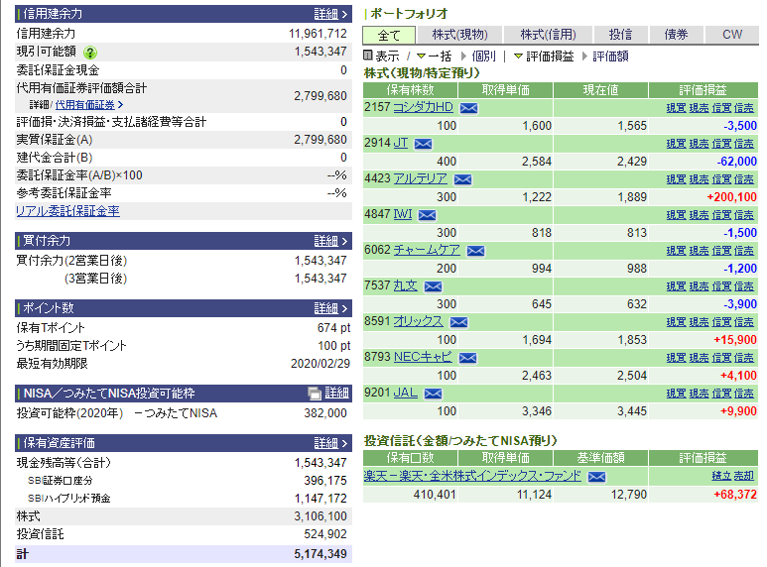Click 現買 for 丸文
The width and height of the screenshot is (767, 567).
676,286
